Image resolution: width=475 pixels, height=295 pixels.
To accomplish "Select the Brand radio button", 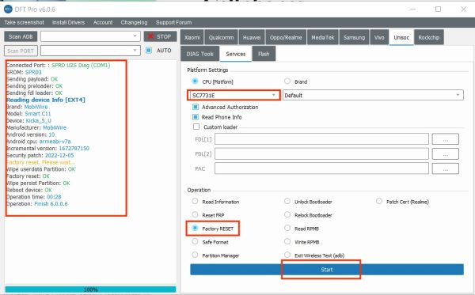I will [x=287, y=81].
